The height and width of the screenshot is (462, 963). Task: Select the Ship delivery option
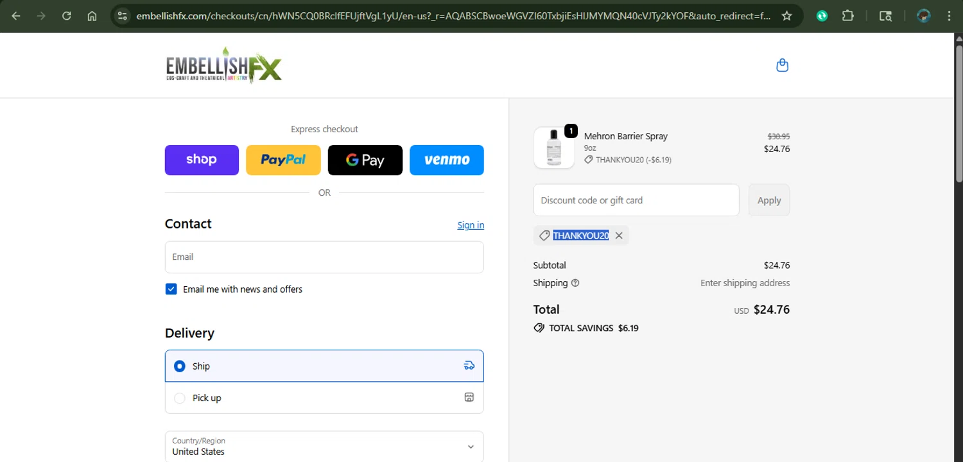click(x=324, y=366)
